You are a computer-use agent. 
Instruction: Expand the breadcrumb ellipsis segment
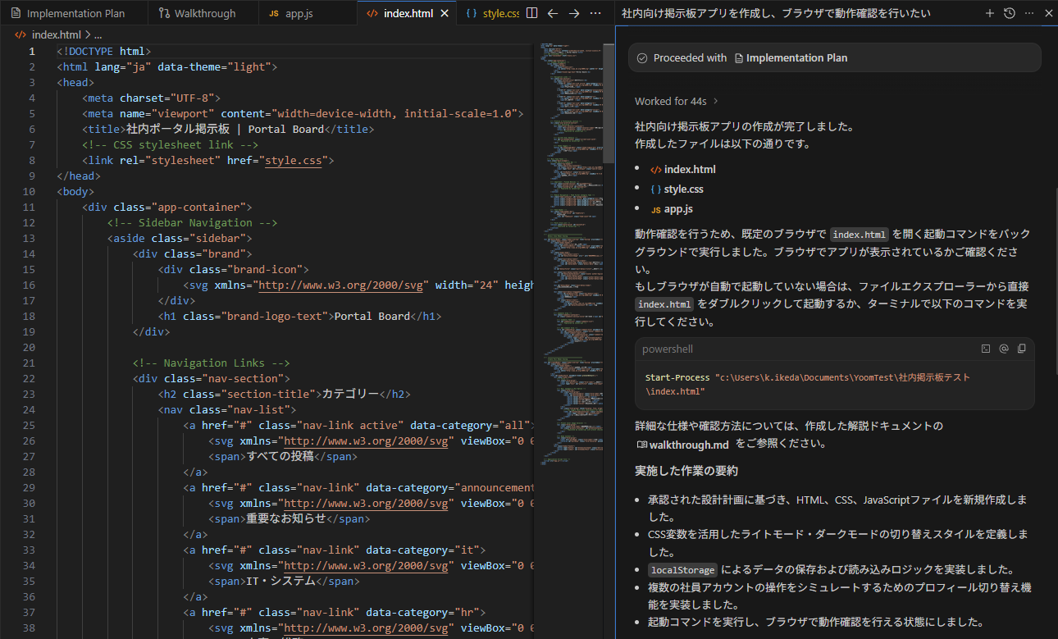coord(98,34)
